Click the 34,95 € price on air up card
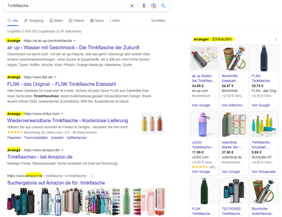Screen dimensions: 282x217 pyautogui.click(x=197, y=86)
